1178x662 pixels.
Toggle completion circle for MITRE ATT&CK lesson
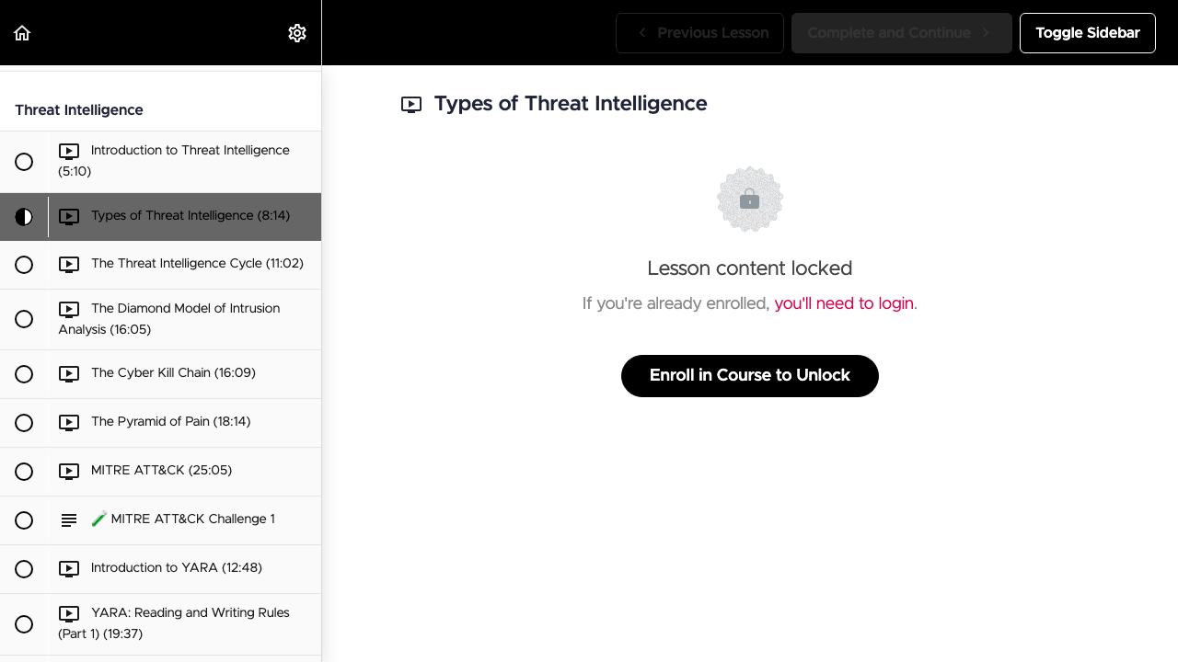point(24,472)
